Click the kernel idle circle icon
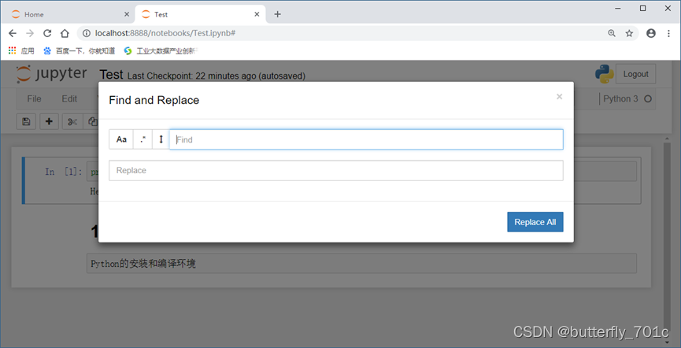681x348 pixels. (x=648, y=99)
